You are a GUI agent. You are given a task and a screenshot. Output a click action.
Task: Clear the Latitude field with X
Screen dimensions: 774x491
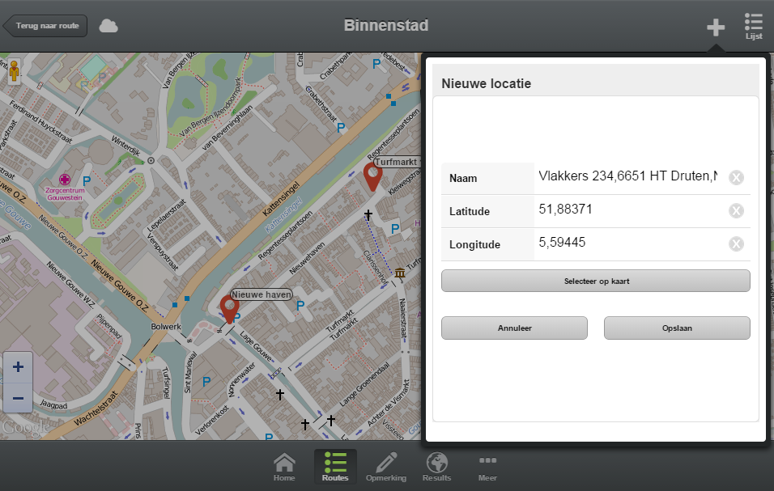[x=736, y=211]
